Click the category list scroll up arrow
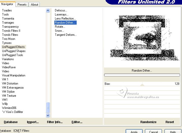Screen dimensions: 182x133 point(48,11)
